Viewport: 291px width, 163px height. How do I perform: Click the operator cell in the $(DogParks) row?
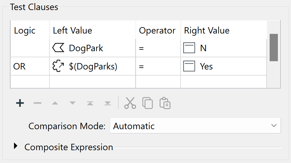click(158, 66)
